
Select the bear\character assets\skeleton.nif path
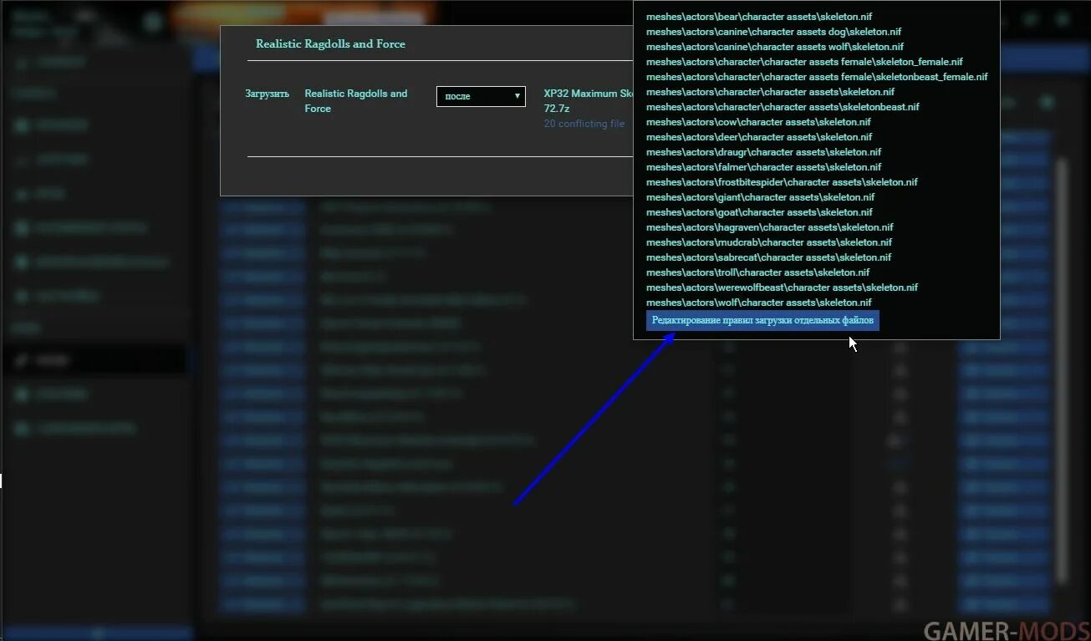(759, 17)
